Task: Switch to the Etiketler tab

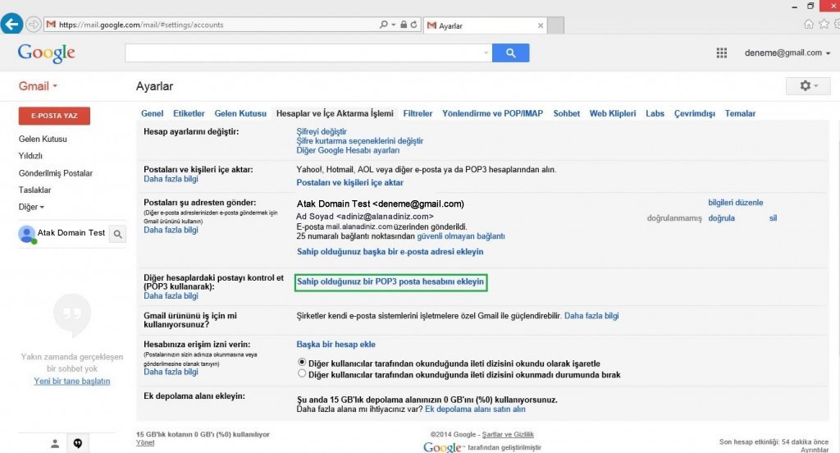Action: coord(189,113)
